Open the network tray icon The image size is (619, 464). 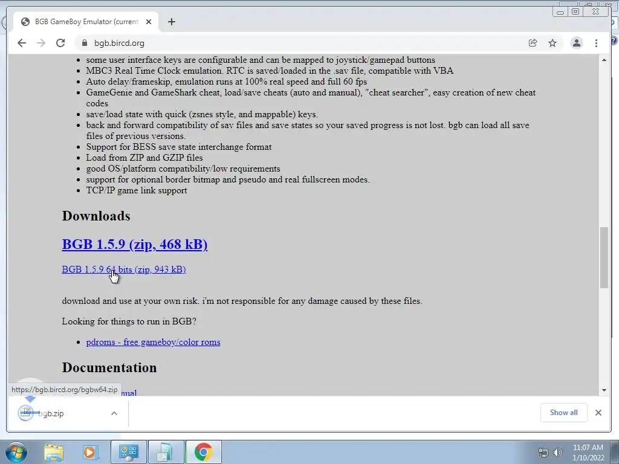point(543,452)
